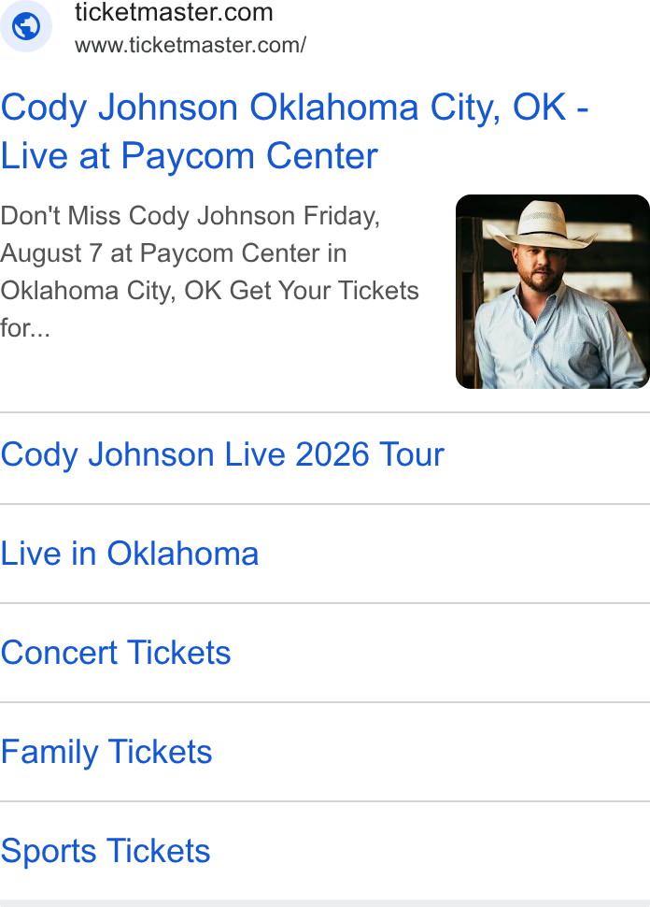Click the 'Oklahoma City, OK Get Your Tickets' line
The width and height of the screenshot is (650, 907).
point(210,291)
